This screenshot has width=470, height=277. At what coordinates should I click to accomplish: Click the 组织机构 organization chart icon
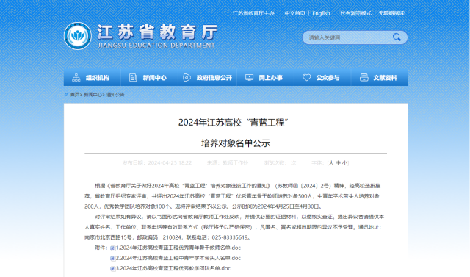point(76,78)
